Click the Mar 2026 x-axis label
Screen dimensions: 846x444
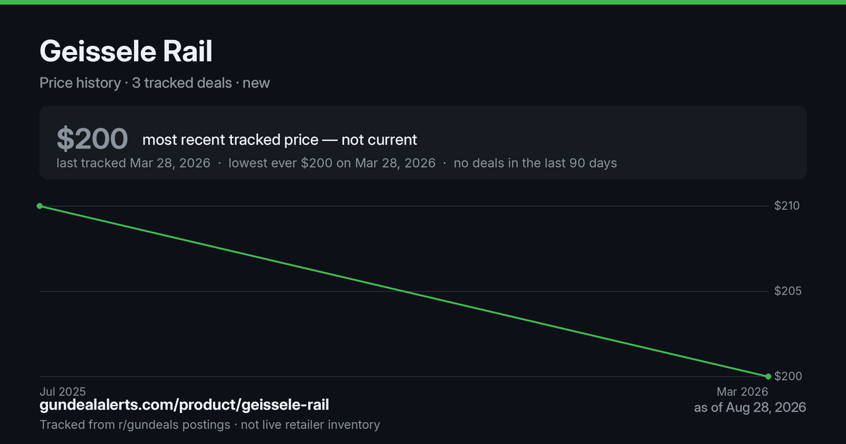click(x=742, y=391)
